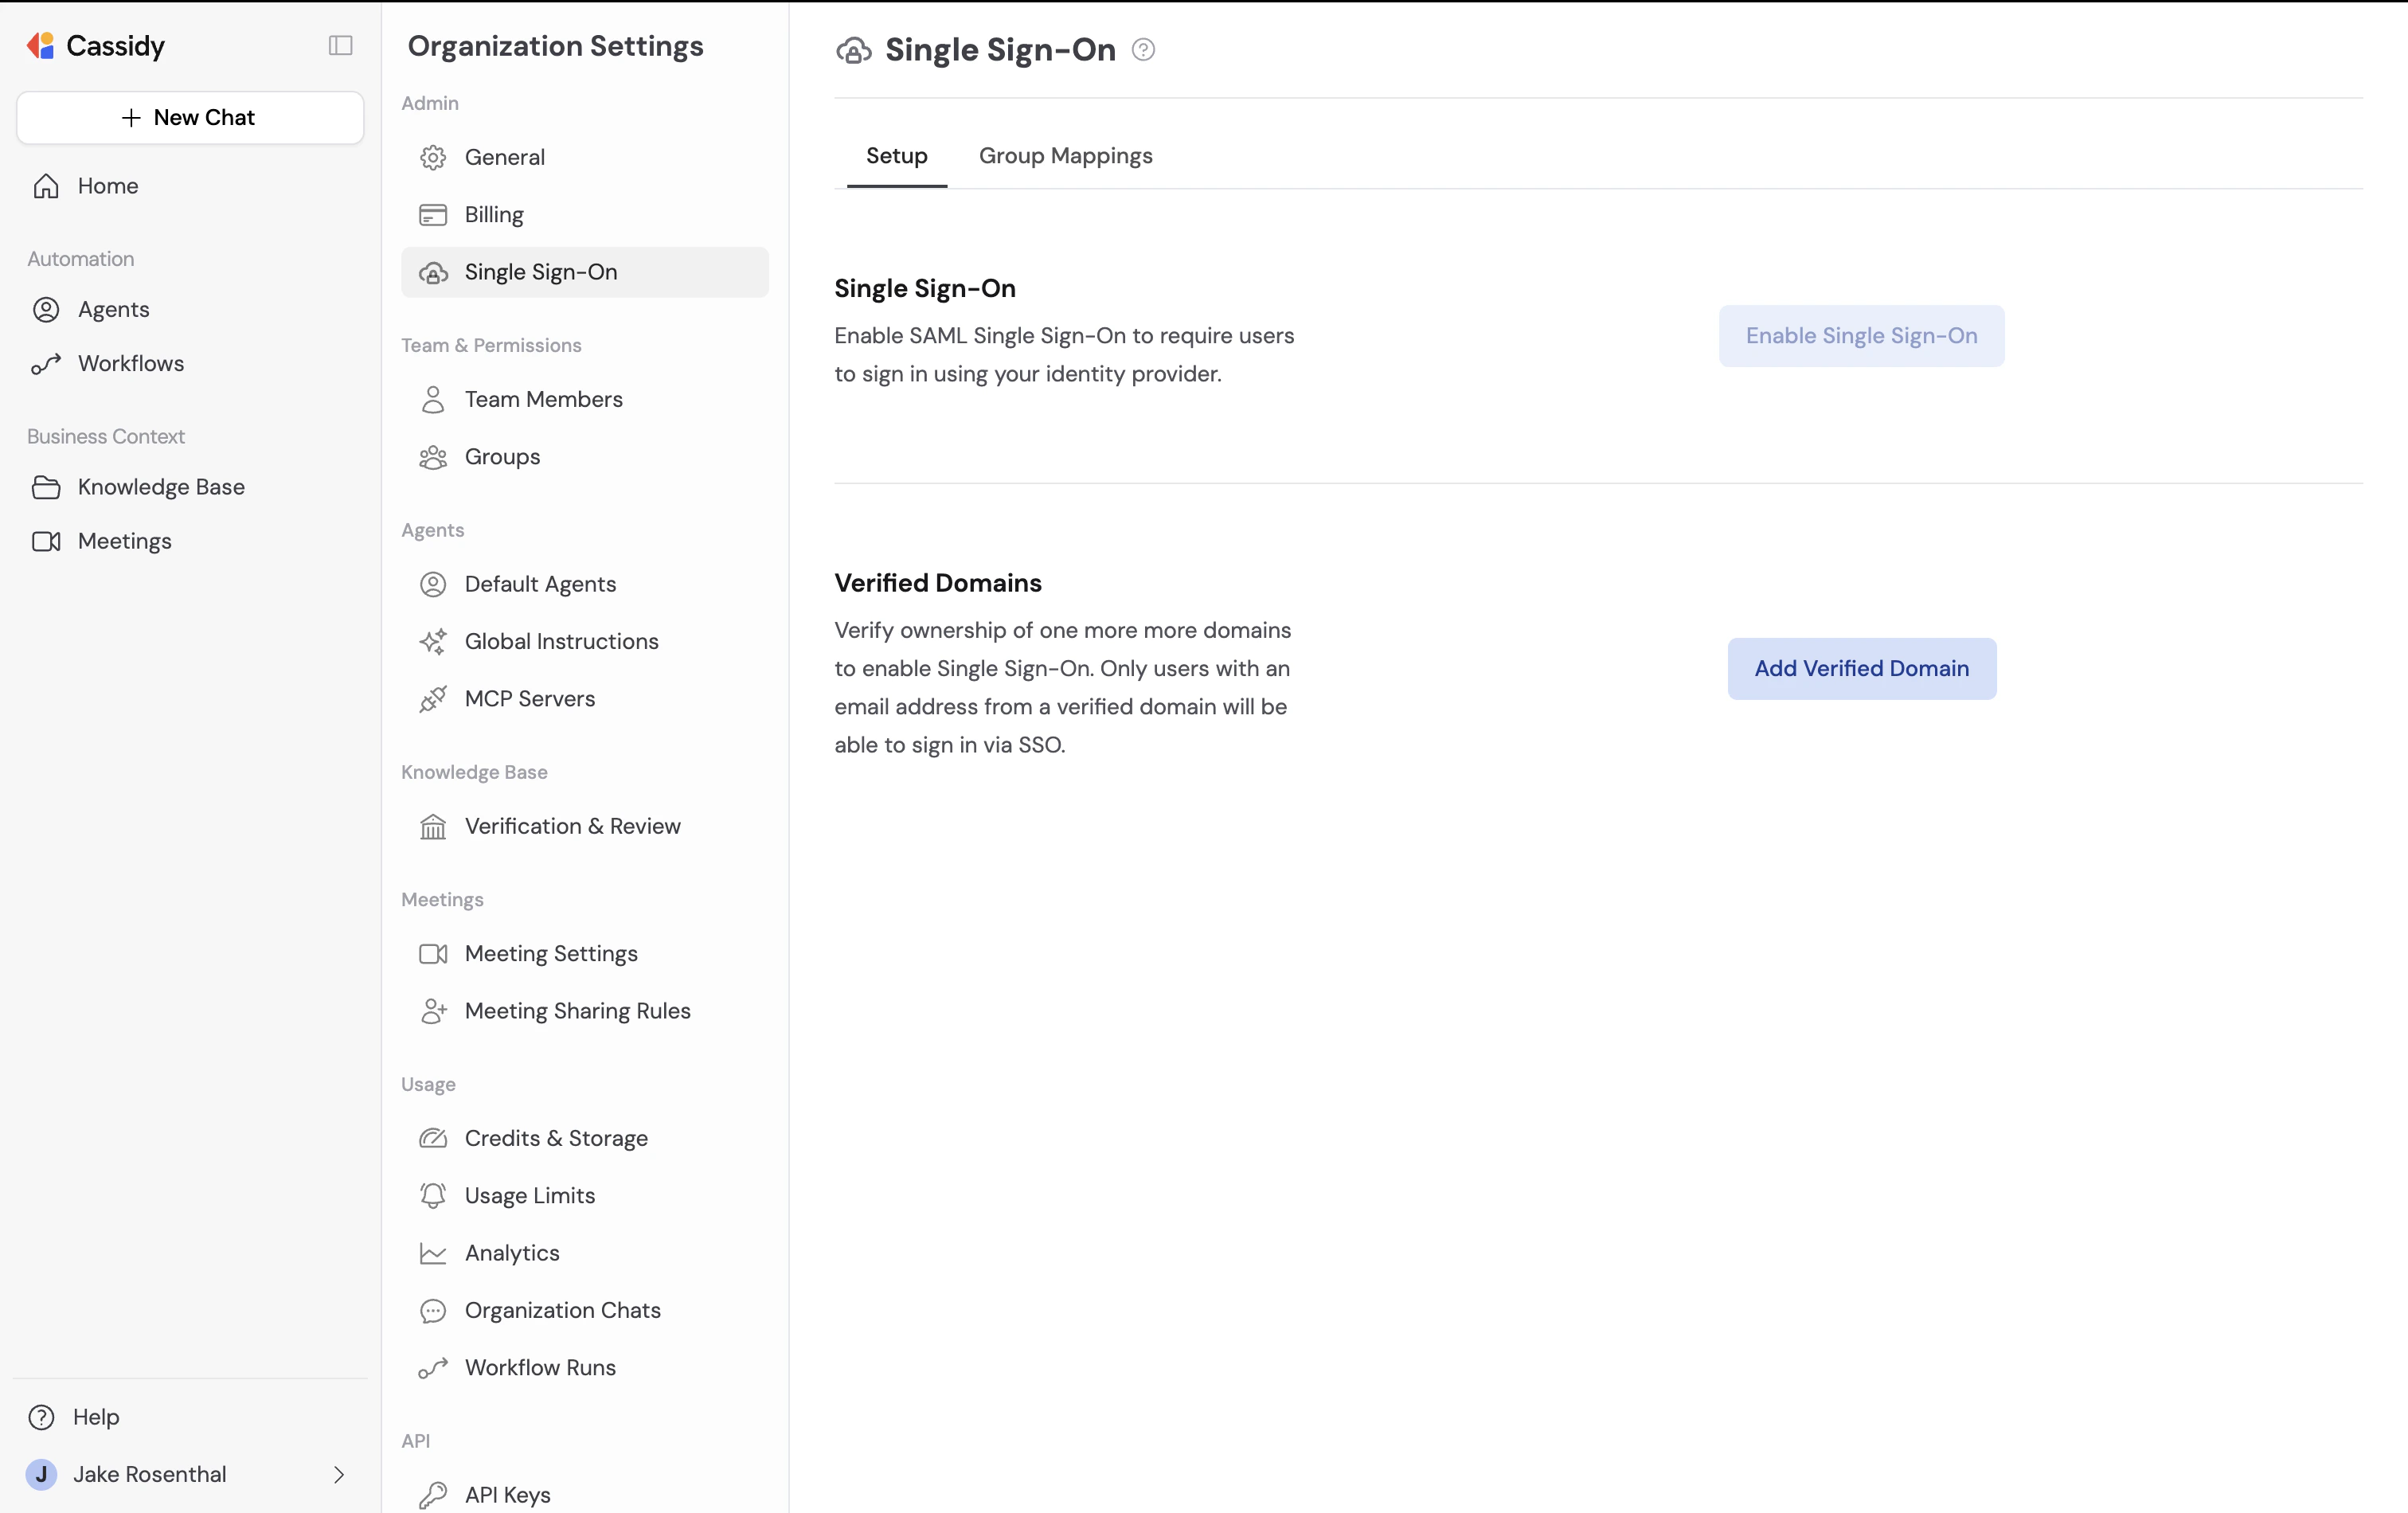Collapse the sidebar panel toggle
The height and width of the screenshot is (1513, 2408).
click(340, 45)
